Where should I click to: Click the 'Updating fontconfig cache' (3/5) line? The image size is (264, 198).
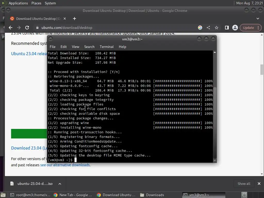pos(83,146)
